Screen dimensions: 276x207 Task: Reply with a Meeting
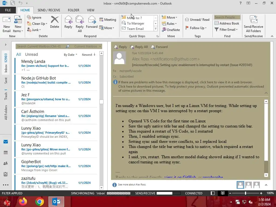[108, 19]
